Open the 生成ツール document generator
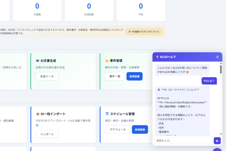 pyautogui.click(x=47, y=76)
